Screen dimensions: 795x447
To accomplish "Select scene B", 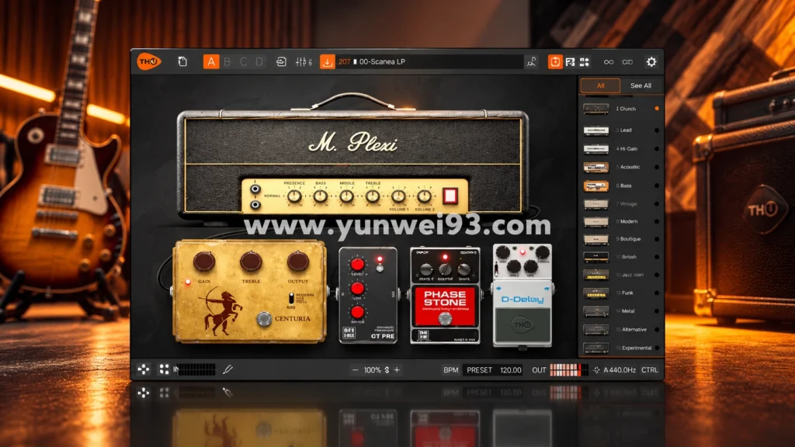I will (x=227, y=62).
